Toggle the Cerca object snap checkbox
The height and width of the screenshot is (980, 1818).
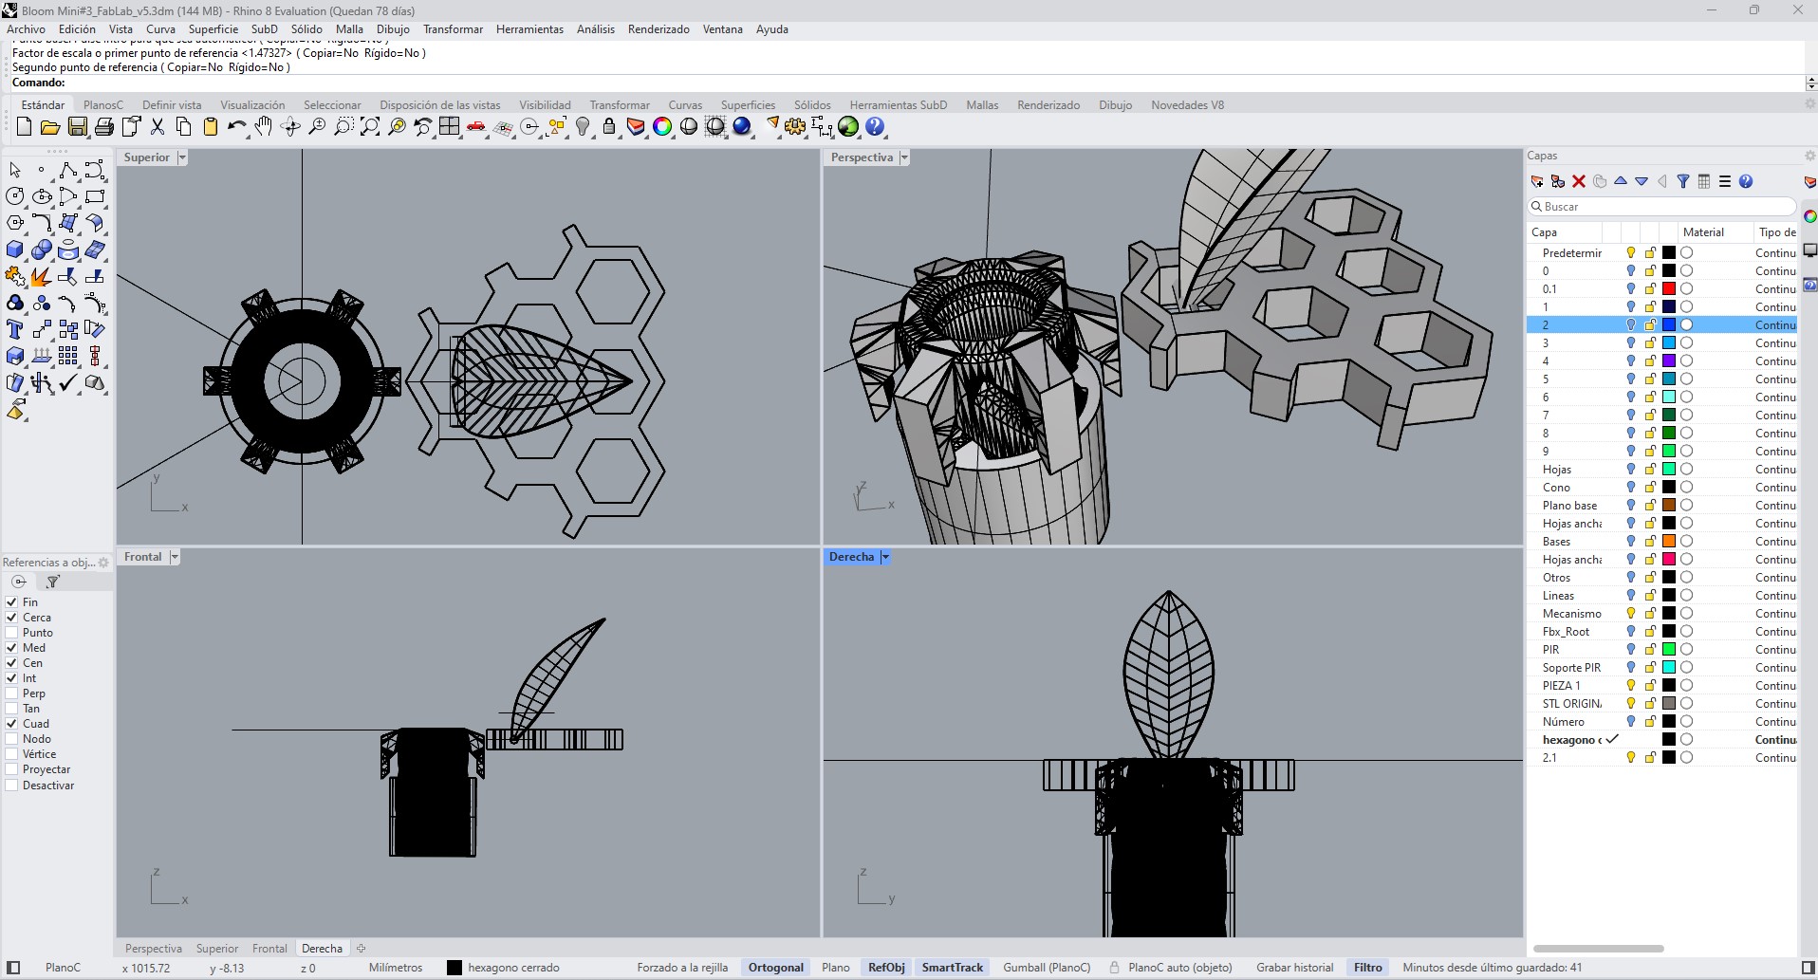click(12, 618)
